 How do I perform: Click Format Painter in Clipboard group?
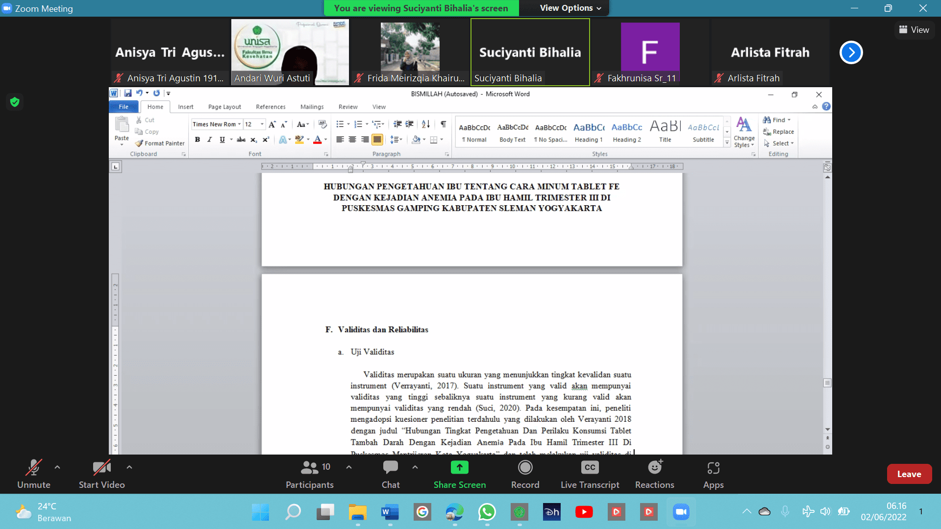coord(160,144)
